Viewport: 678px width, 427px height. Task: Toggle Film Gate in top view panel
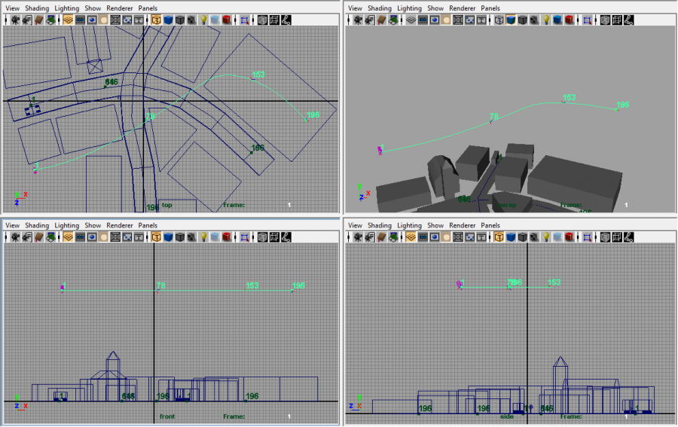tap(80, 20)
